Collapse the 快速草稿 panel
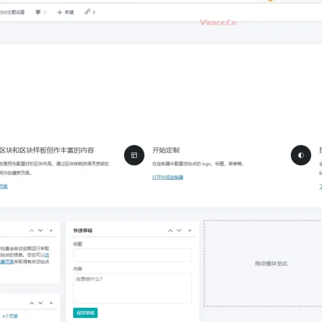Image resolution: width=322 pixels, height=322 pixels. pyautogui.click(x=190, y=230)
